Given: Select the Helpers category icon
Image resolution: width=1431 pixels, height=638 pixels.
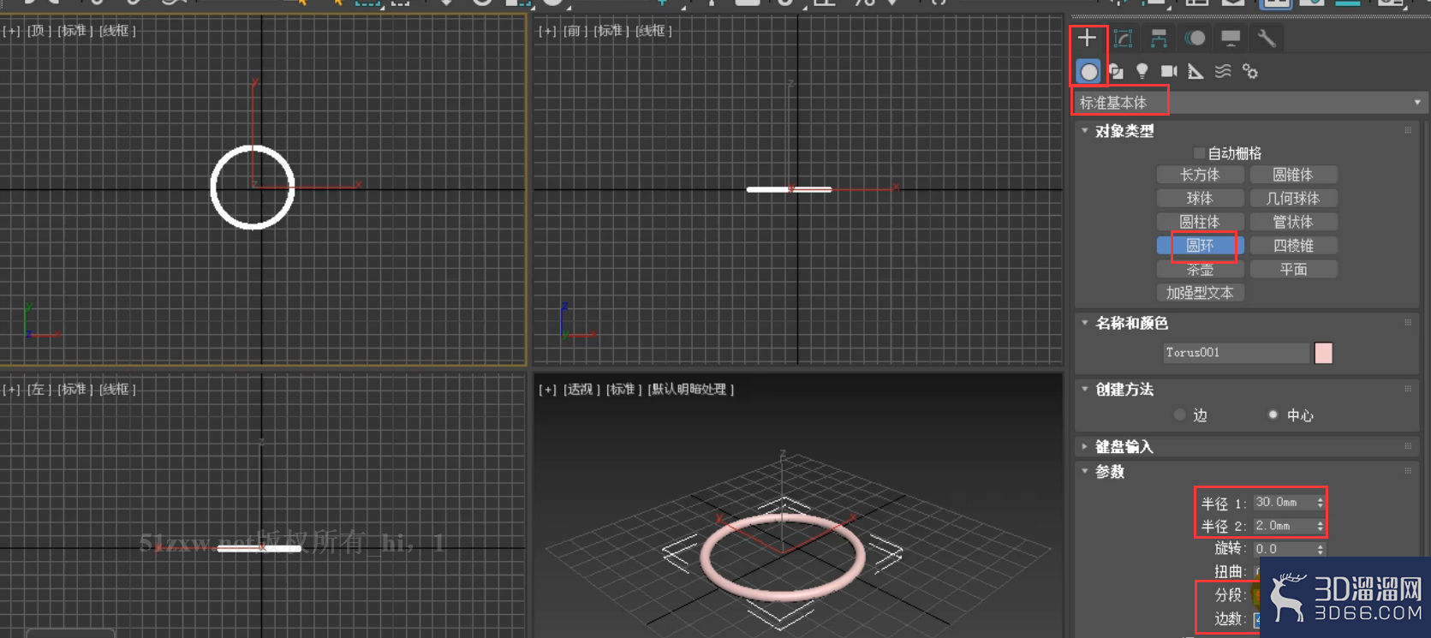Looking at the screenshot, I should pos(1195,71).
